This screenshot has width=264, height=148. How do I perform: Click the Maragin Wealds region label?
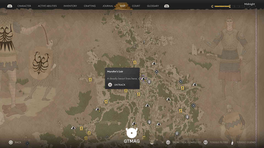click(x=182, y=87)
